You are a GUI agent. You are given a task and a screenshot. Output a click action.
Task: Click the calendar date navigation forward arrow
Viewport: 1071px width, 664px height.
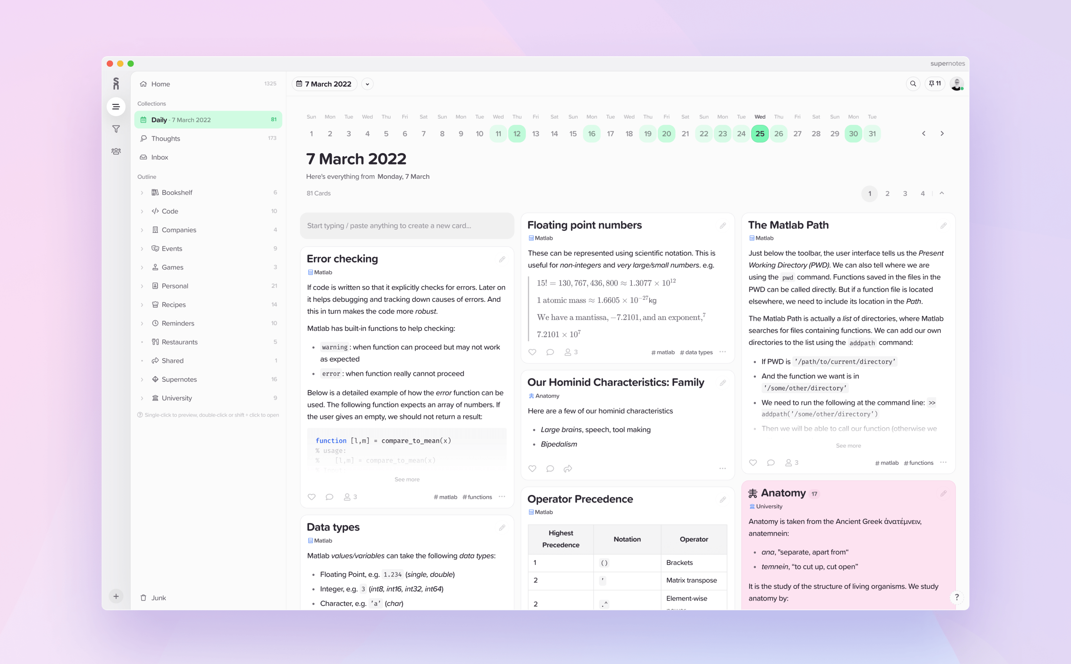pos(942,133)
